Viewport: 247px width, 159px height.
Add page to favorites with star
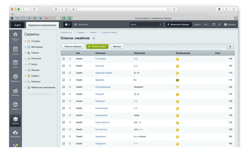pyautogui.click(x=94, y=38)
